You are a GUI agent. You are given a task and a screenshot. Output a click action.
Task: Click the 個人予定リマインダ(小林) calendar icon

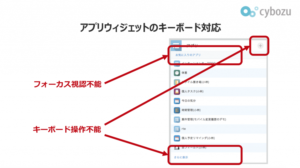177,138
